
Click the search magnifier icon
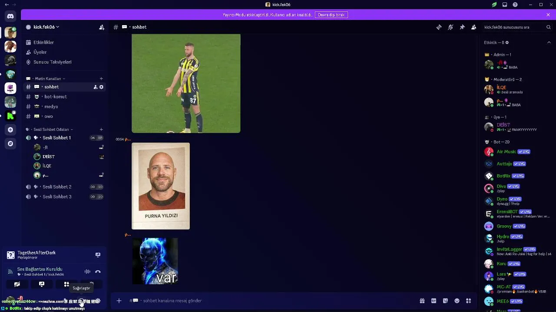[x=549, y=27]
